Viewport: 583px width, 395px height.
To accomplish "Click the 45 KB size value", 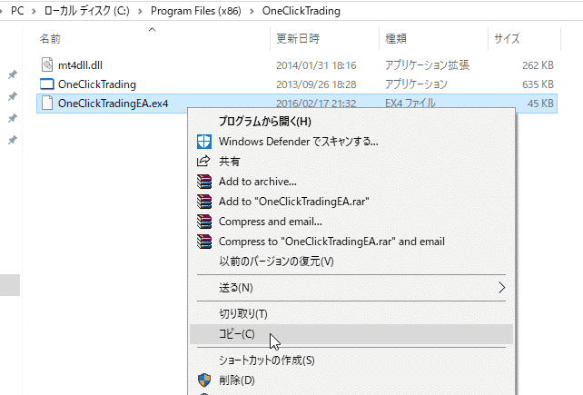I will (540, 104).
